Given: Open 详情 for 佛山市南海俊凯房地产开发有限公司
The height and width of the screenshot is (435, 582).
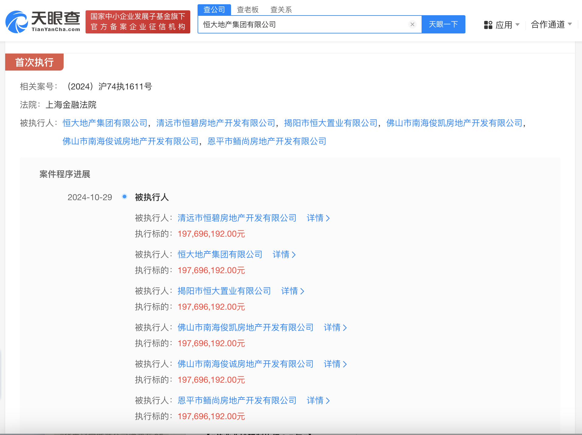Looking at the screenshot, I should pos(335,327).
